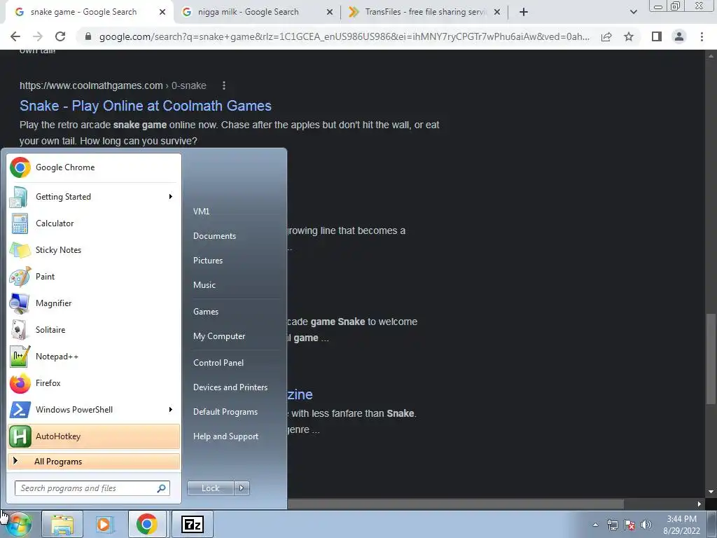This screenshot has height=538, width=717.
Task: Click the page vertical scrollbar thumb
Action: click(x=710, y=359)
